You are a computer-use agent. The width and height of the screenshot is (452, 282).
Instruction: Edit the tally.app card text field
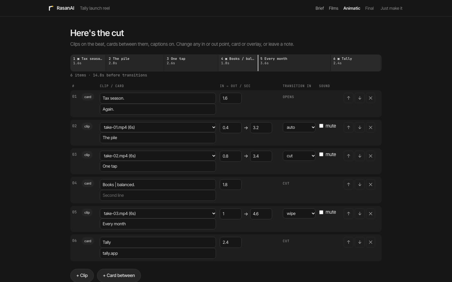[x=158, y=253]
